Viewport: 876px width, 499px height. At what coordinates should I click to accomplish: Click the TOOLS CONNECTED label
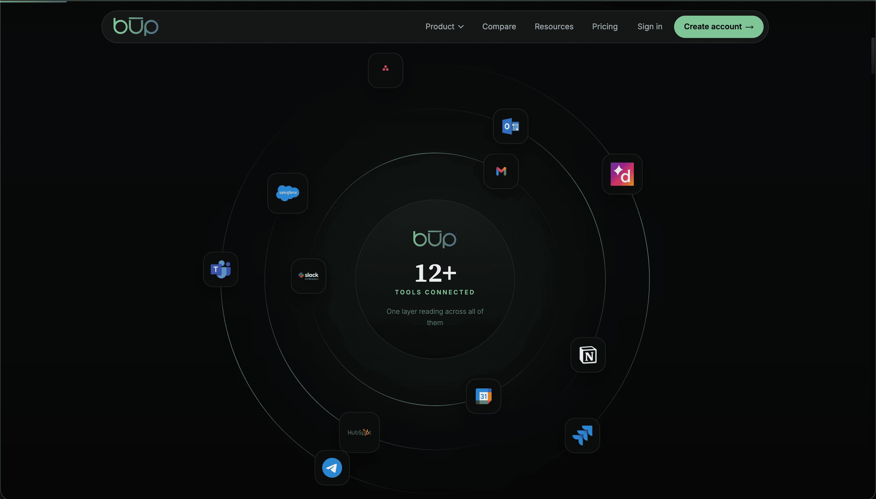(x=435, y=292)
